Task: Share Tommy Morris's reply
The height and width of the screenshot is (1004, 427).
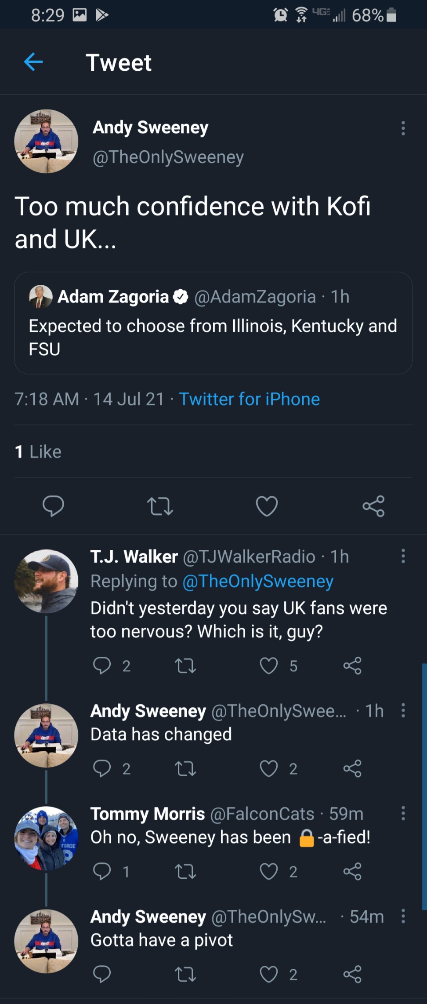Action: [x=352, y=872]
